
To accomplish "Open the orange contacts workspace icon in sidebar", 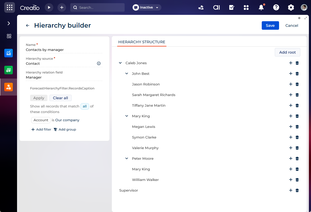I will point(9,87).
